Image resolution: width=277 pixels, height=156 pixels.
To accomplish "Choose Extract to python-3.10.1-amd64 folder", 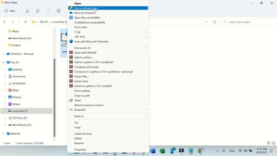I will point(108,86).
